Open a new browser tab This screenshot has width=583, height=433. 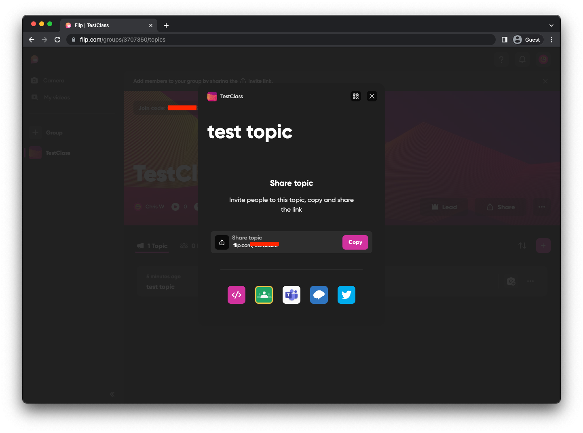coord(166,25)
